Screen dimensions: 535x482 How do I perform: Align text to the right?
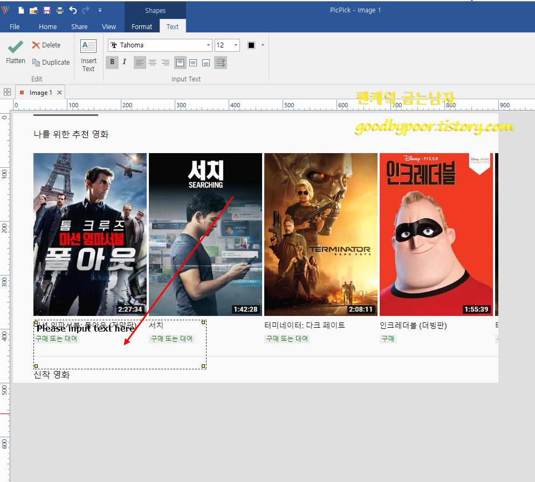coord(166,63)
